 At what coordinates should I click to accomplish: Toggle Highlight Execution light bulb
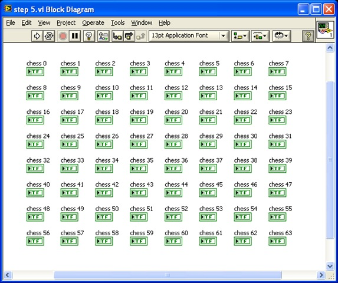(x=89, y=36)
